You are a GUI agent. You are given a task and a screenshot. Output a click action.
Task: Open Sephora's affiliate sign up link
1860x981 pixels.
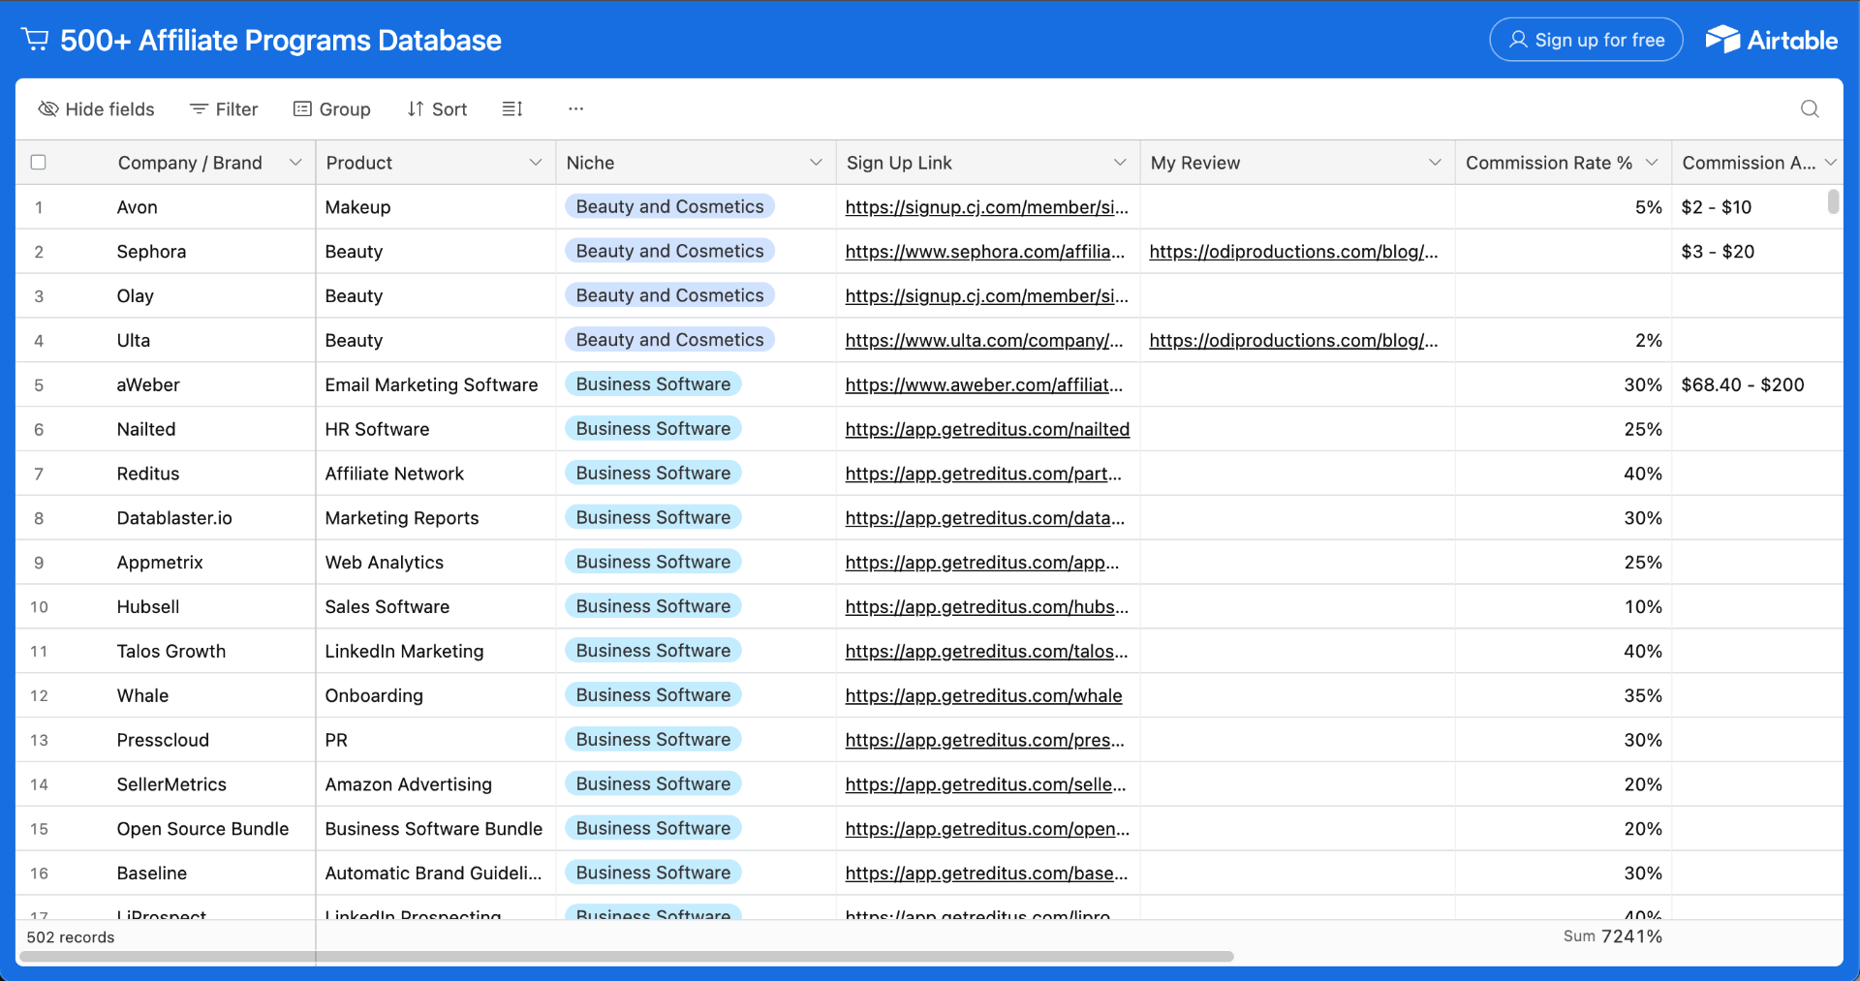coord(984,252)
